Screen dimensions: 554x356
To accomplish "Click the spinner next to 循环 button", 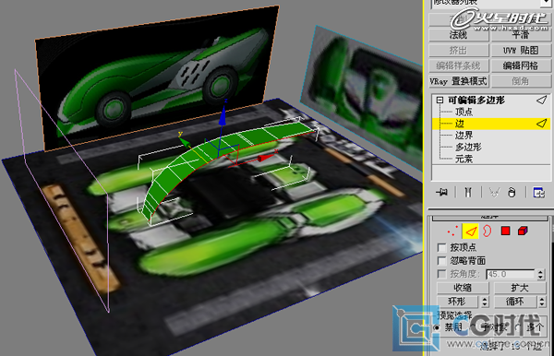I will pos(542,302).
